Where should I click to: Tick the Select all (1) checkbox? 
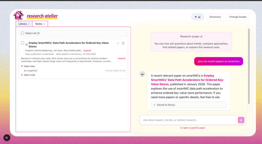(22, 33)
